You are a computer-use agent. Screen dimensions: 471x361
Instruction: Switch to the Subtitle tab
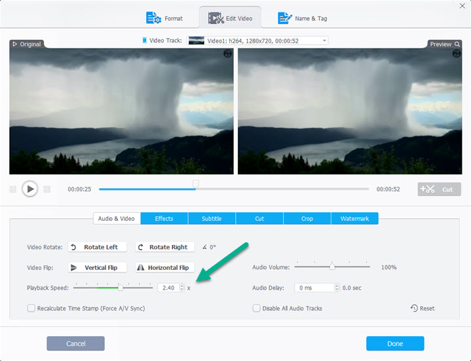[212, 219]
